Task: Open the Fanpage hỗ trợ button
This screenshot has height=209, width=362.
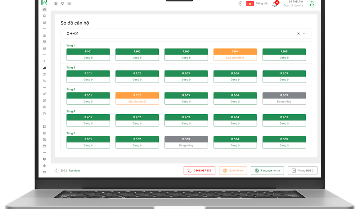Action: click(267, 171)
